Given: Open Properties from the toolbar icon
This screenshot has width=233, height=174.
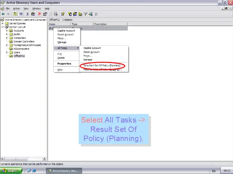Looking at the screenshot, I should click(x=45, y=14).
